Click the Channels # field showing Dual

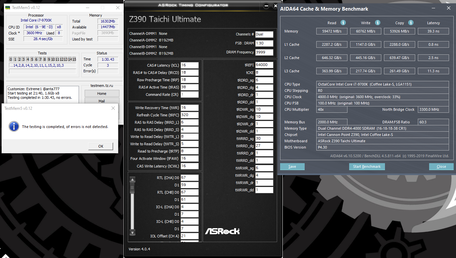click(264, 34)
